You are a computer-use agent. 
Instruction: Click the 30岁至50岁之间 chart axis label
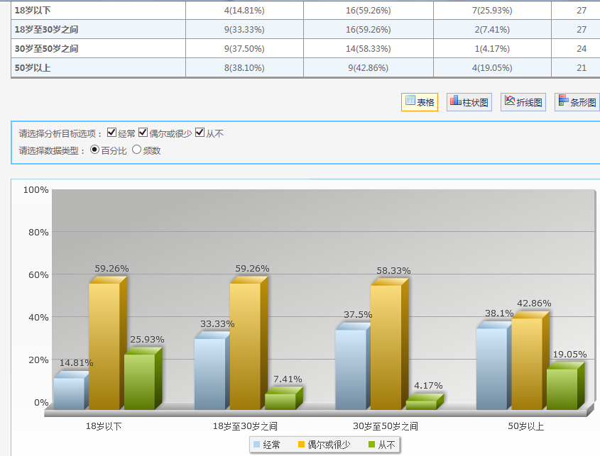386,426
